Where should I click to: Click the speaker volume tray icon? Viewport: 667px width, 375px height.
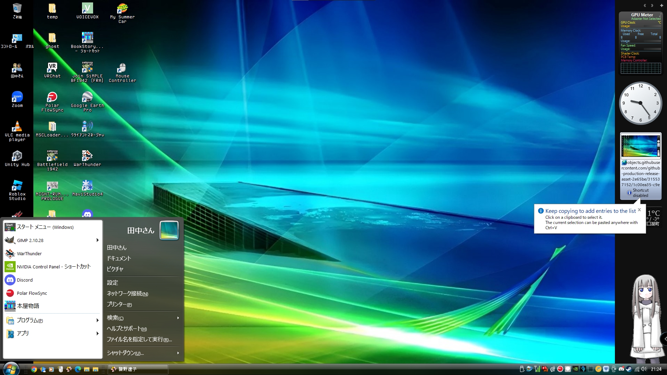pyautogui.click(x=643, y=369)
